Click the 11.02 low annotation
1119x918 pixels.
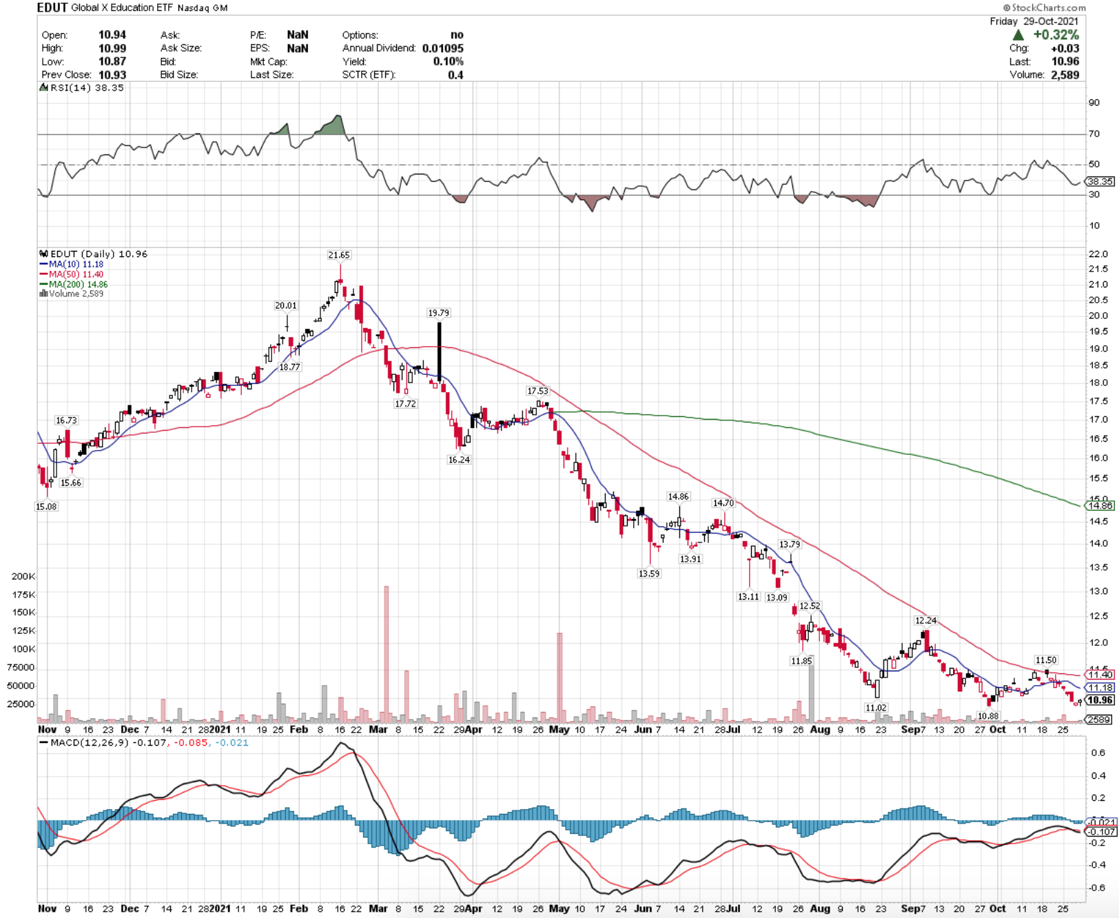[x=876, y=708]
